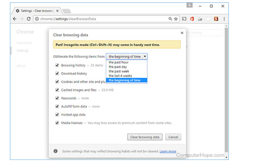Open the Cast extension icon
This screenshot has width=263, height=164.
[184, 19]
